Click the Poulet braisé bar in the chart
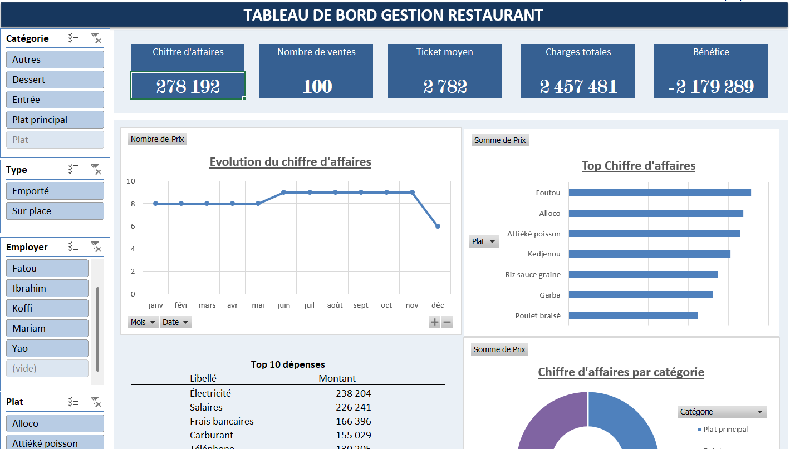The height and width of the screenshot is (449, 790). click(633, 315)
